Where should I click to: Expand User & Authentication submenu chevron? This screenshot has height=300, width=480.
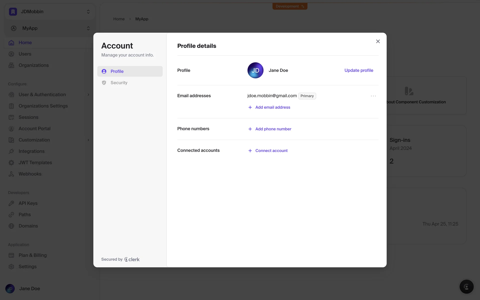point(88,95)
